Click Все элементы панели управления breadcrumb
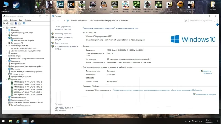The width and height of the screenshot is (221, 124). (x=104, y=21)
